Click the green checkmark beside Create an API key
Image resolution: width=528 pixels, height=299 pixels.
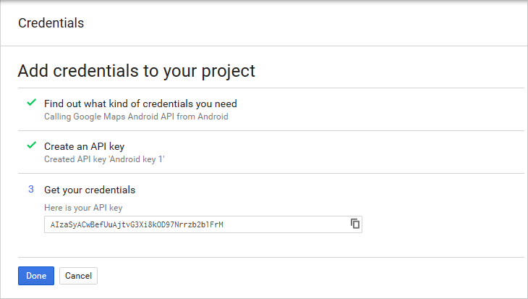click(32, 146)
